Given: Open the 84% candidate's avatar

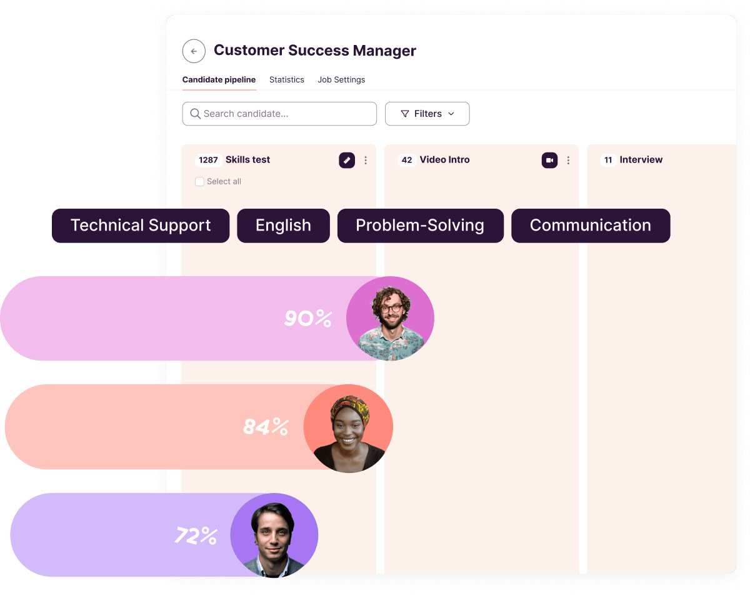Looking at the screenshot, I should tap(348, 429).
